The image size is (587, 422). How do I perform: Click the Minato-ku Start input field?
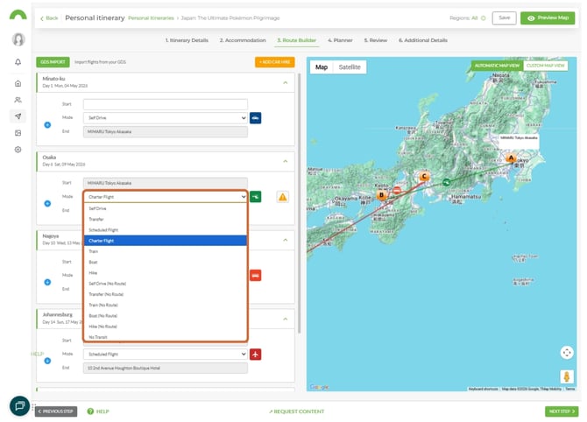pyautogui.click(x=165, y=104)
